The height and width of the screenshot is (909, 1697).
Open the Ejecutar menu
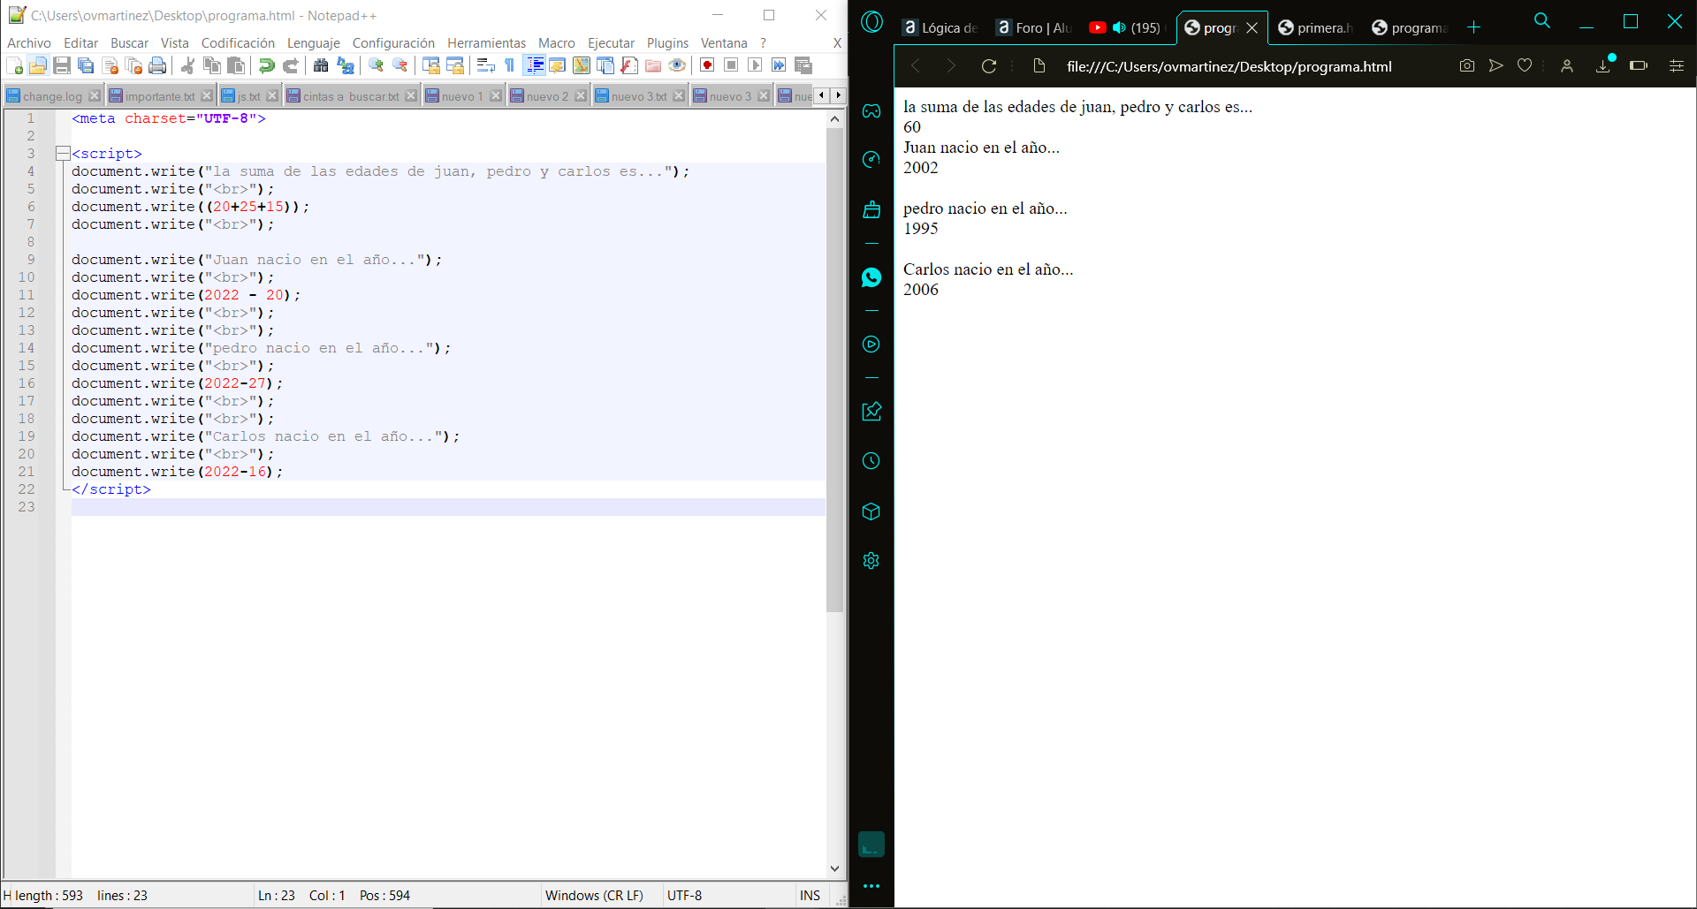click(x=611, y=42)
